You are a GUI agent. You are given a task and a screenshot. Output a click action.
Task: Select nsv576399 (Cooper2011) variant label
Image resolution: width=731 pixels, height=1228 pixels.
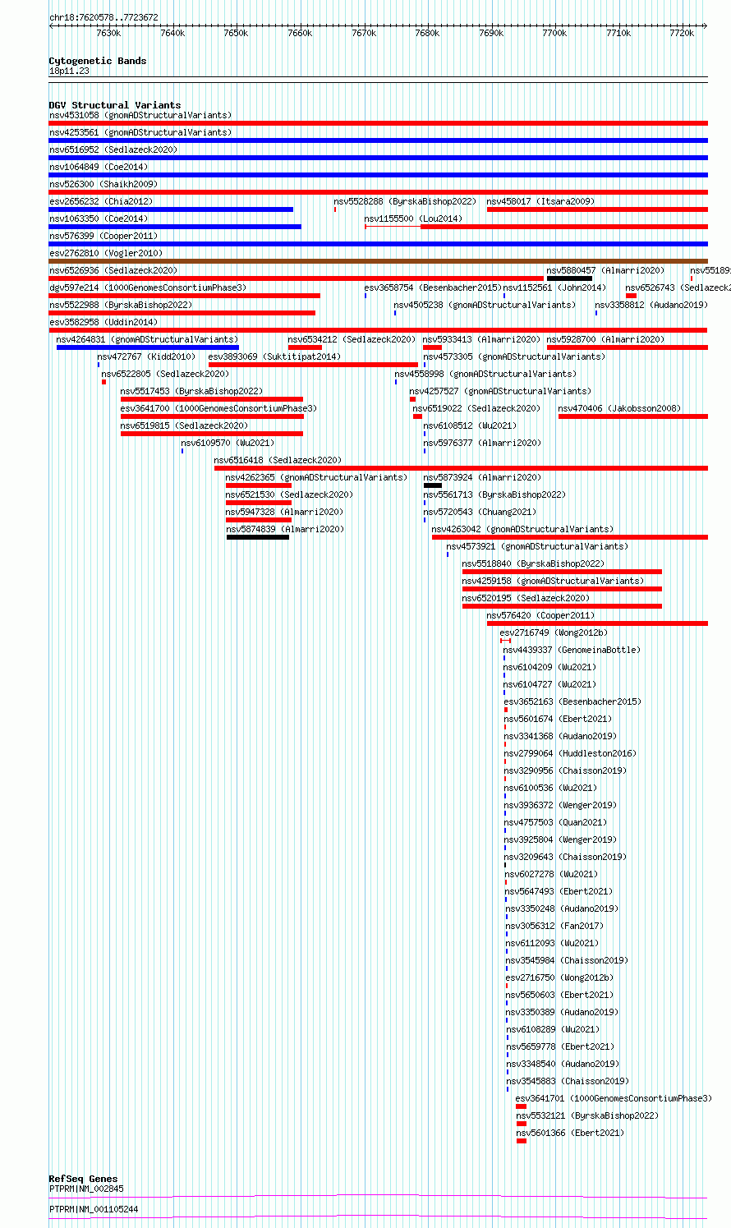[x=103, y=236]
